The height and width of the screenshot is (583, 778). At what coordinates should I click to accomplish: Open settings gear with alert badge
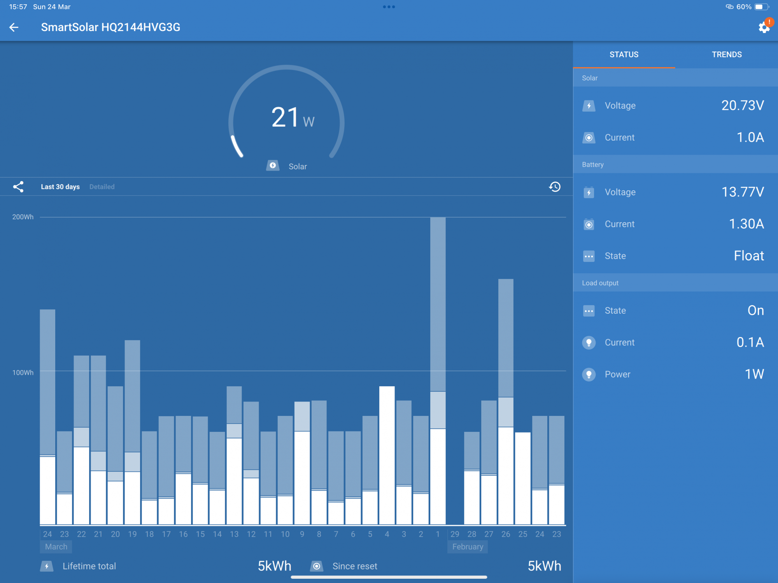tap(764, 27)
